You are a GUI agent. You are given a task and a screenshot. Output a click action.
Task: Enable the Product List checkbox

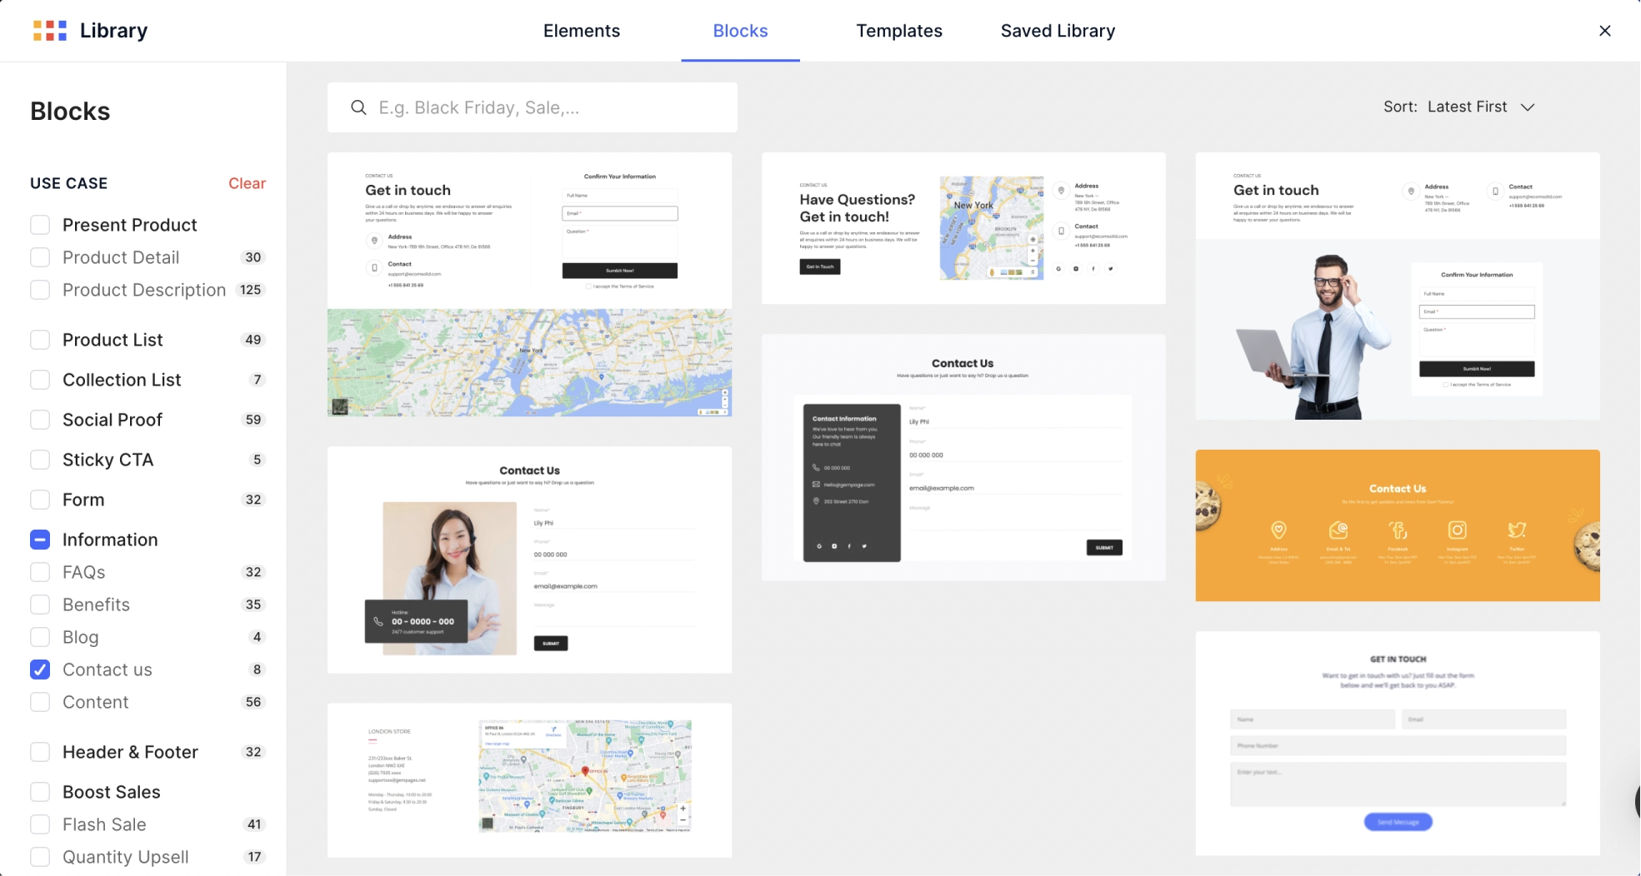pos(40,340)
